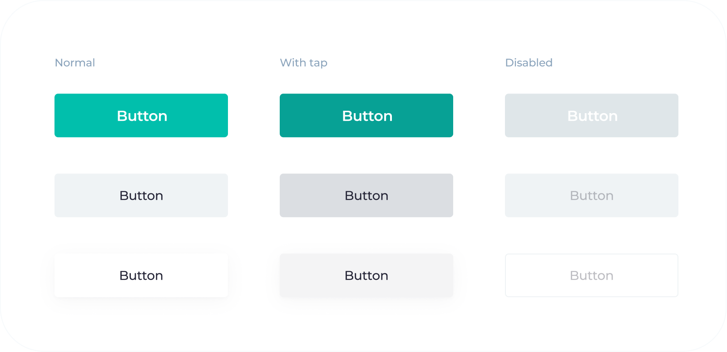The image size is (727, 352).
Task: Select the Normal column heading label
Action: click(74, 63)
